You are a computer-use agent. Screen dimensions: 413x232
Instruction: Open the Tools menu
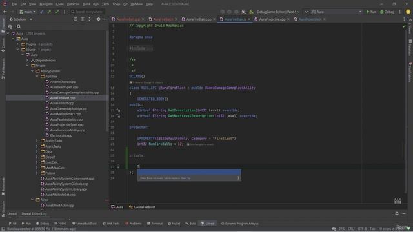coord(116,5)
